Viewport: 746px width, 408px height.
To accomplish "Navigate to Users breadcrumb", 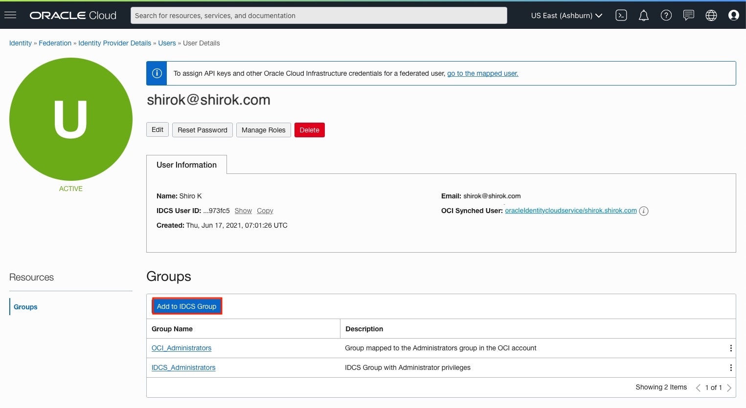I will (167, 43).
